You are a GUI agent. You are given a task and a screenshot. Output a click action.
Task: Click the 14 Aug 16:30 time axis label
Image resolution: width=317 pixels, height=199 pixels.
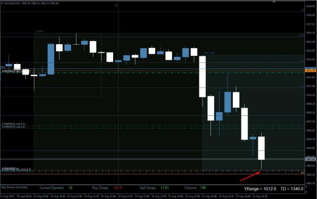[260, 196]
